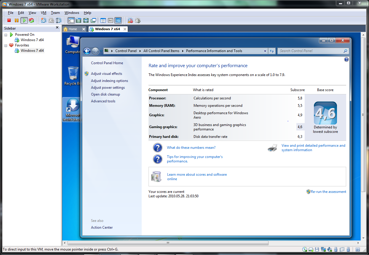The height and width of the screenshot is (255, 369).
Task: Select the Computer desktop icon
Action: click(x=73, y=45)
